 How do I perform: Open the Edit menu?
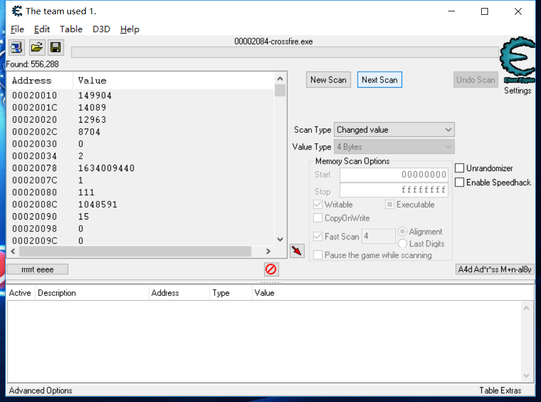(42, 29)
